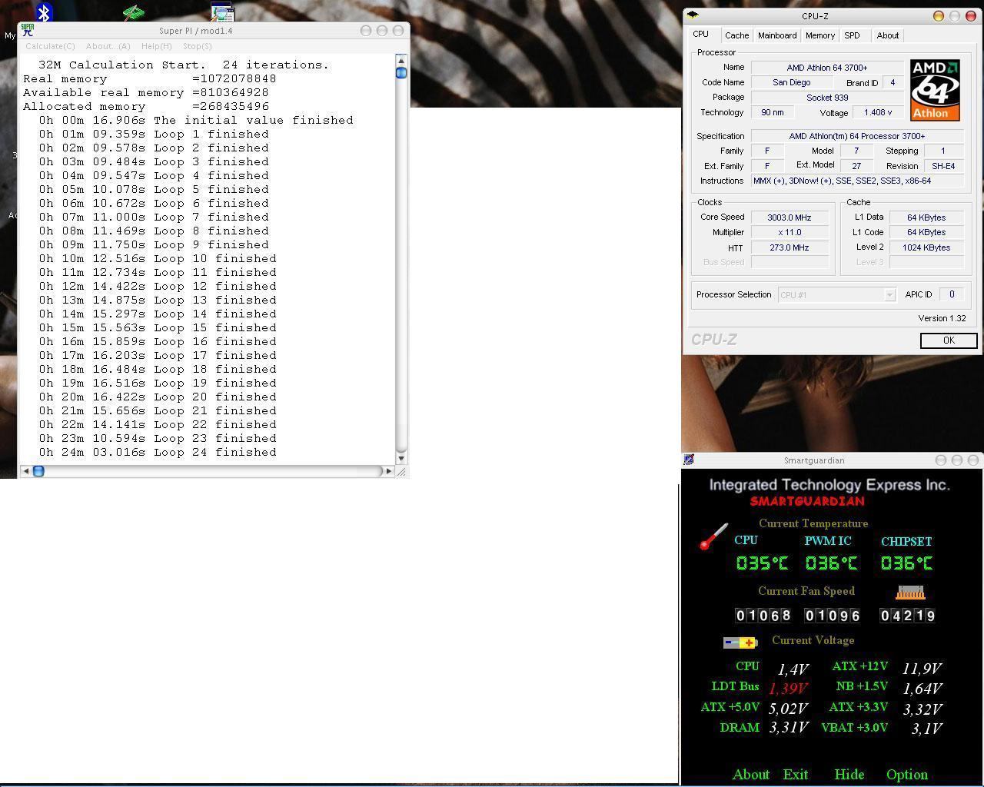Click the Technology value 90 nm

point(773,112)
